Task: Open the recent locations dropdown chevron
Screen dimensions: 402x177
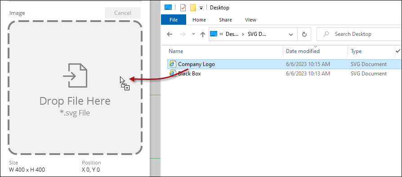Action: click(193, 34)
